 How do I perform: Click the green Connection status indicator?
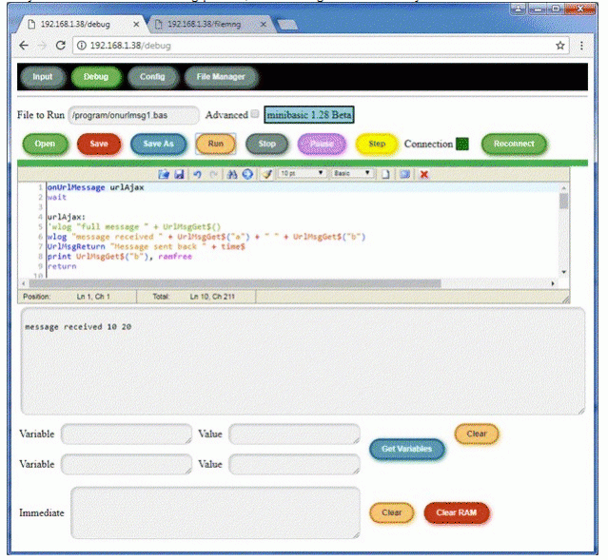point(462,145)
